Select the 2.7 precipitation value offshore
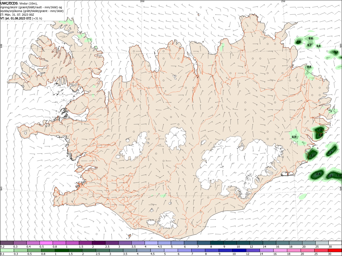342x256 pixels. click(330, 153)
